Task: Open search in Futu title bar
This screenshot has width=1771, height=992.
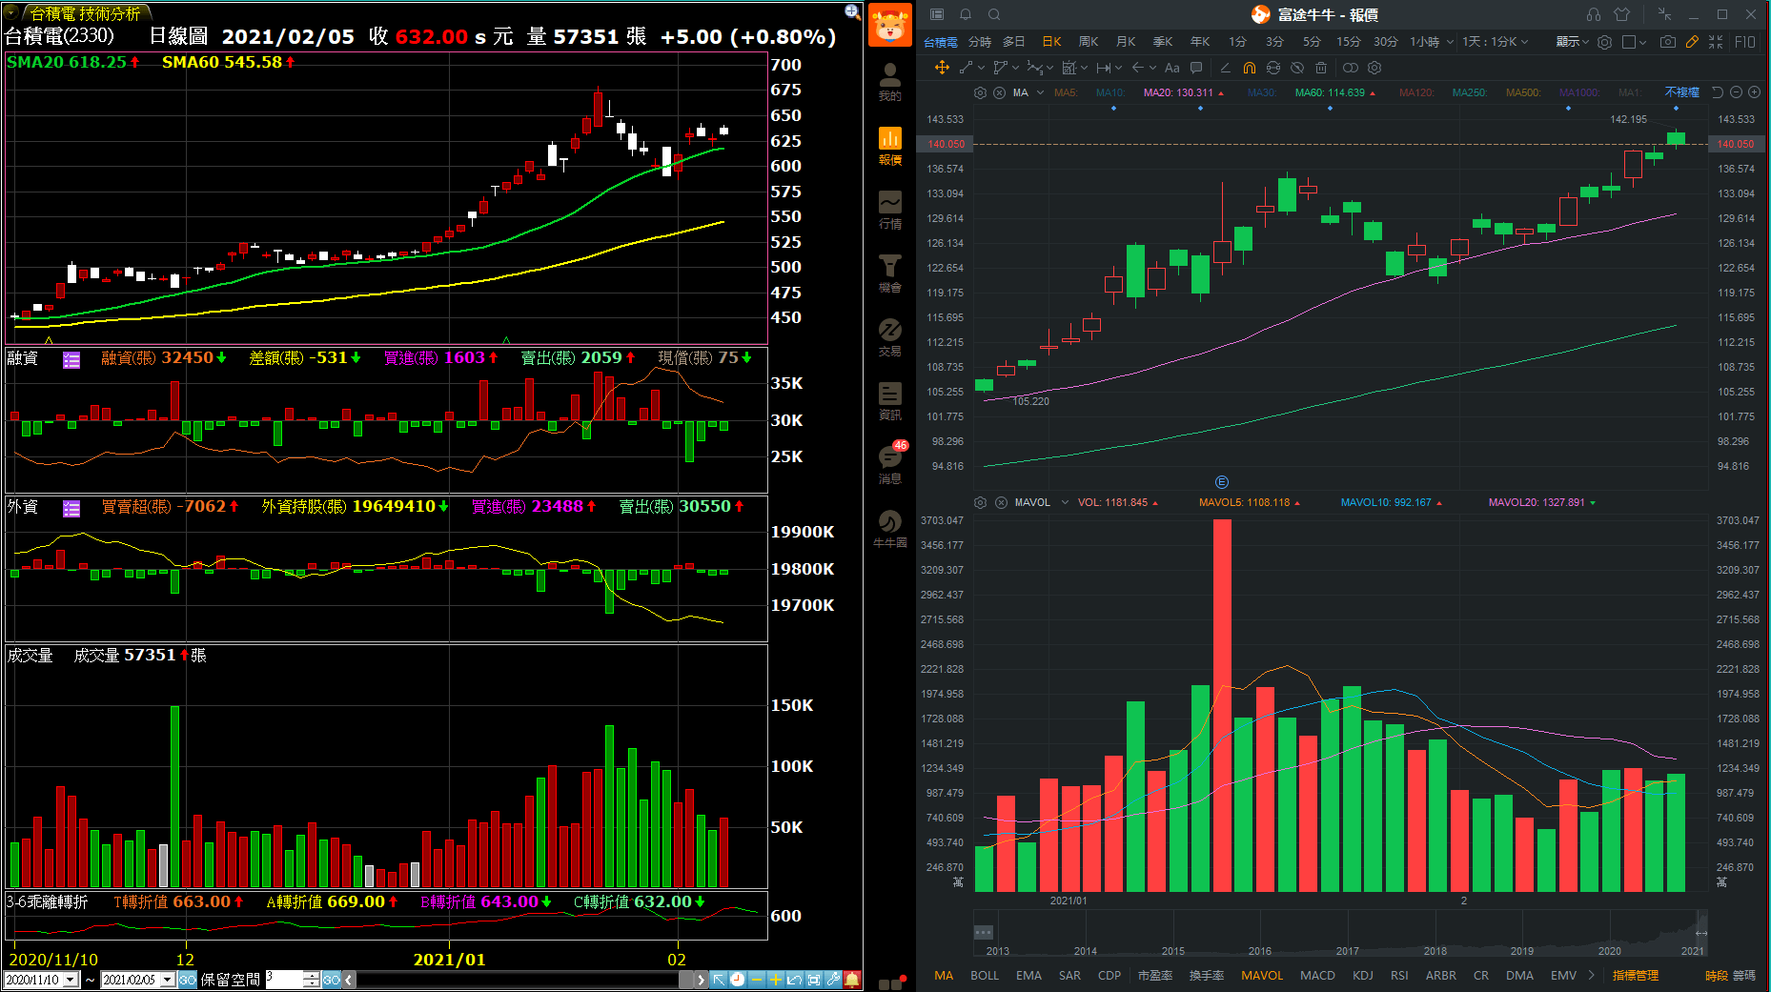Action: (994, 14)
